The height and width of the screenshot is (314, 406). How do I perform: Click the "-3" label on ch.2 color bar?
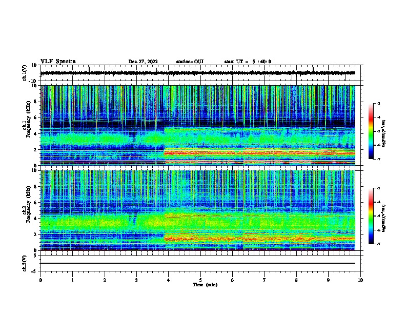(x=378, y=188)
